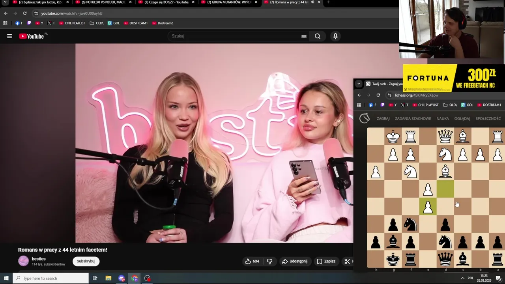Open the OGLĄDAJ menu on lichess
505x284 pixels.
click(x=462, y=118)
